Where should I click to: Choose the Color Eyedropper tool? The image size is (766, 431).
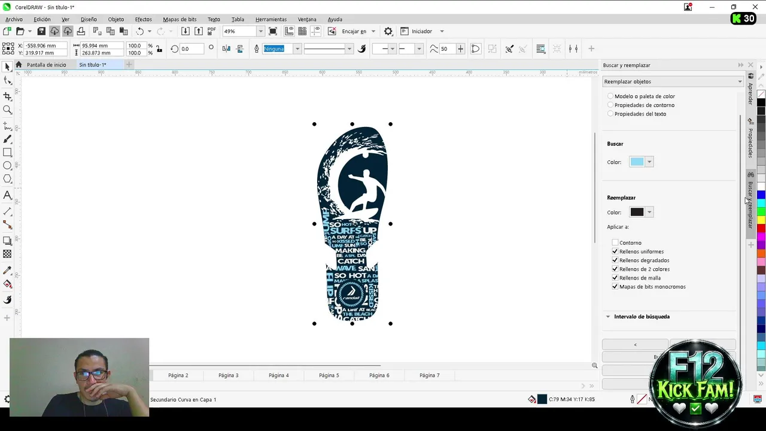(x=7, y=271)
